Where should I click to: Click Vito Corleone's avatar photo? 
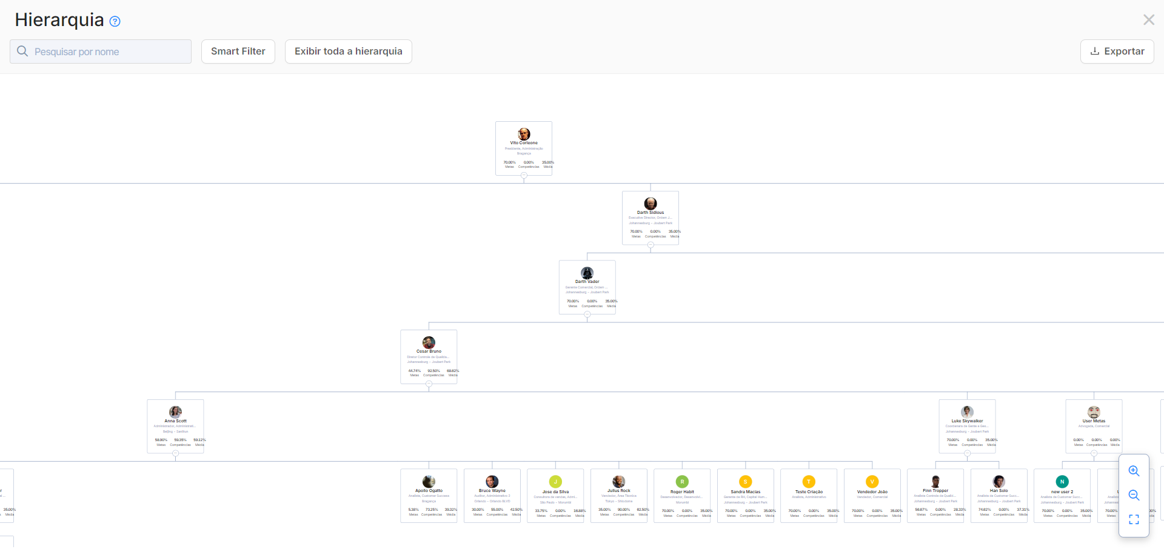tap(524, 134)
